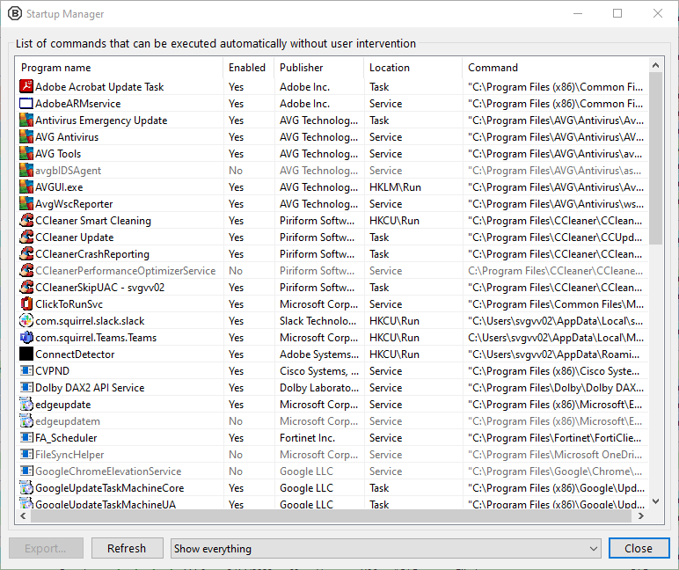Viewport: 679px width, 570px height.
Task: Select the Dolby DAX2 API Service name
Action: tap(90, 388)
